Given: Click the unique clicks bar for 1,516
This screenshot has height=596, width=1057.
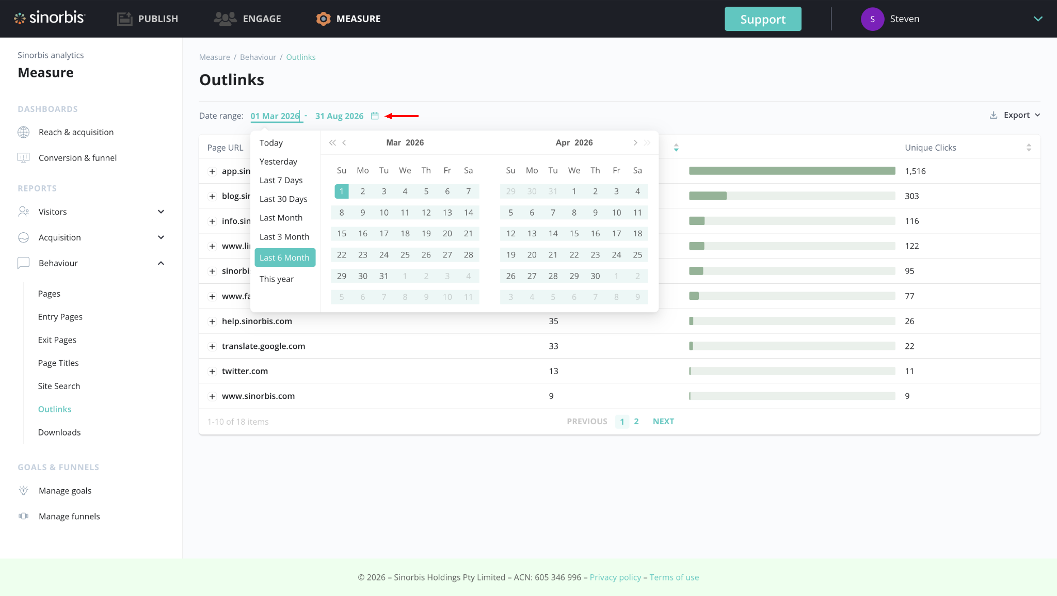Looking at the screenshot, I should coord(792,171).
